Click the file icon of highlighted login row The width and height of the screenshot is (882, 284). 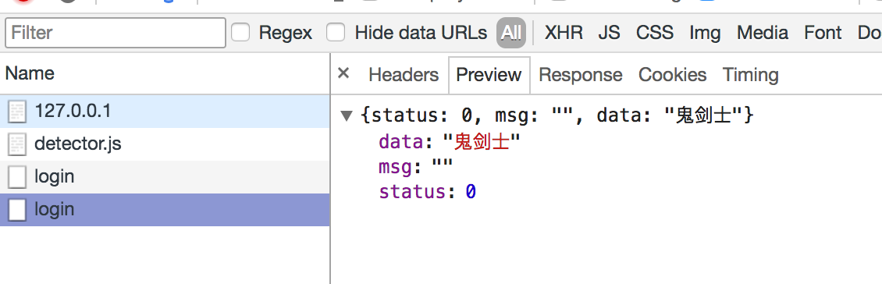point(17,210)
